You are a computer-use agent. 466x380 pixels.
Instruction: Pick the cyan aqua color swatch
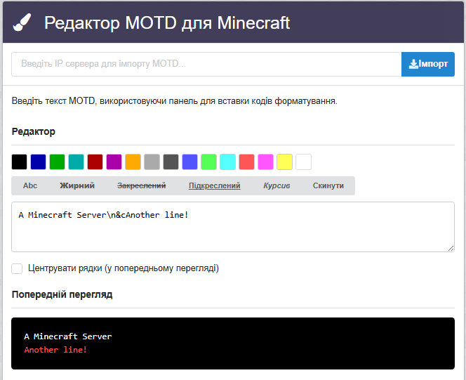pos(227,162)
